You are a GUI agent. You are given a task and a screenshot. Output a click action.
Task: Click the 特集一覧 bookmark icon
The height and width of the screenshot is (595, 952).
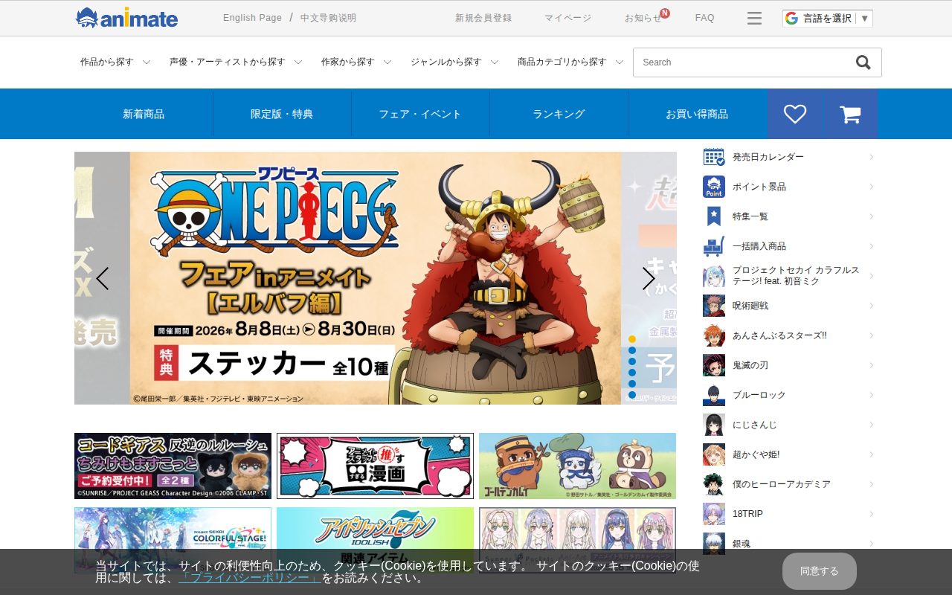coord(714,216)
